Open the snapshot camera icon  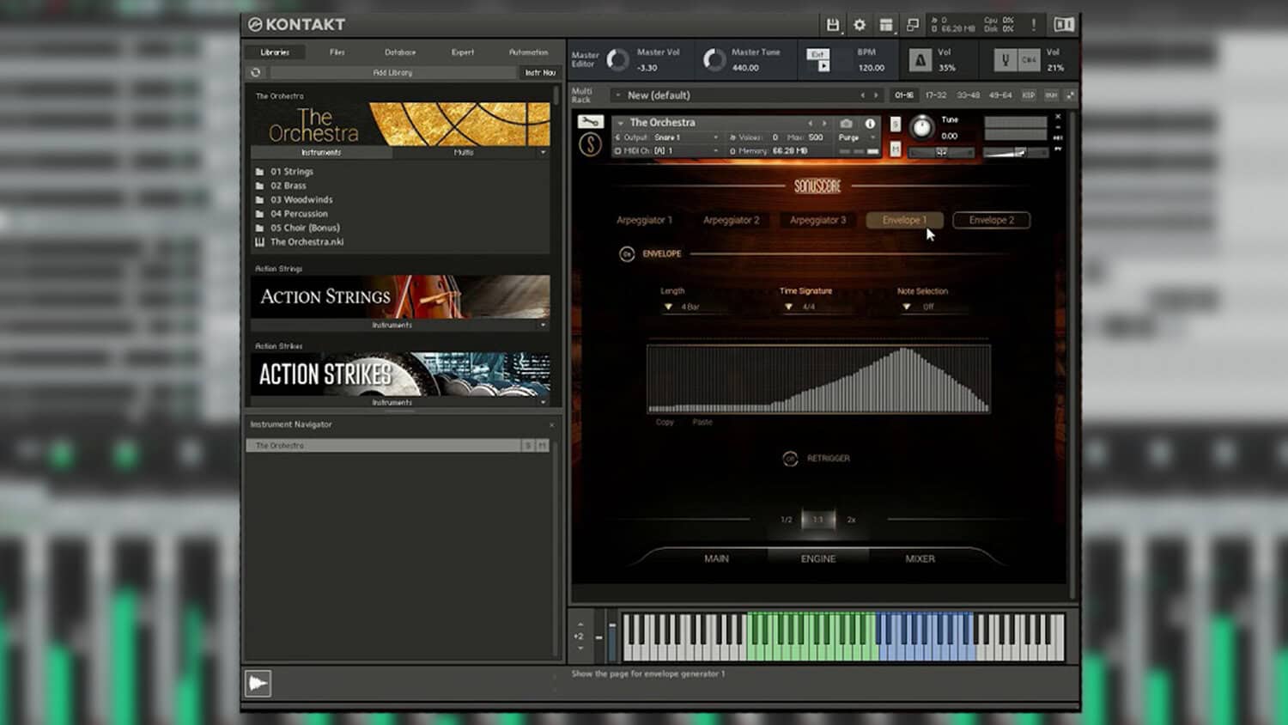click(846, 124)
